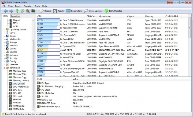Sort by CPU Clock column header

coord(91,16)
